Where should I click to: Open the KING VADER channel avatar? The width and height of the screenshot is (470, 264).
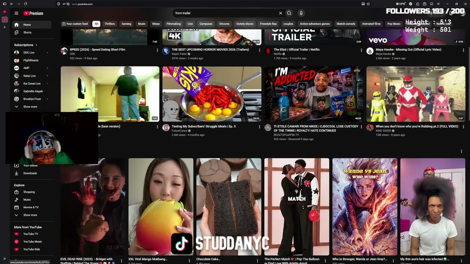click(x=370, y=128)
